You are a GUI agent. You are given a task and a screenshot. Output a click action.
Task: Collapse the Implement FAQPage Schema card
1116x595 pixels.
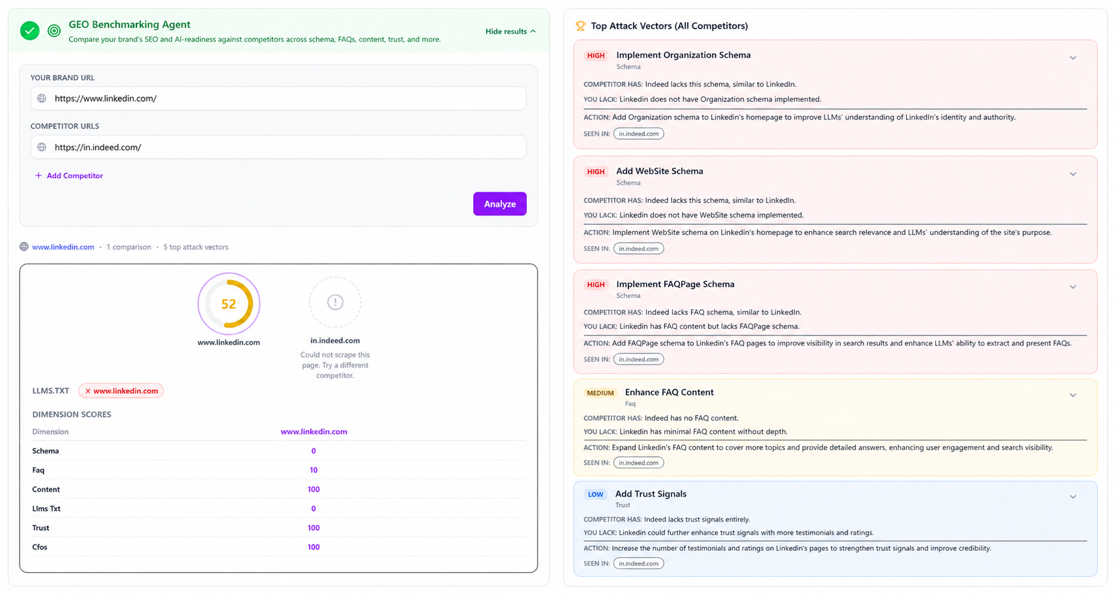click(x=1073, y=287)
